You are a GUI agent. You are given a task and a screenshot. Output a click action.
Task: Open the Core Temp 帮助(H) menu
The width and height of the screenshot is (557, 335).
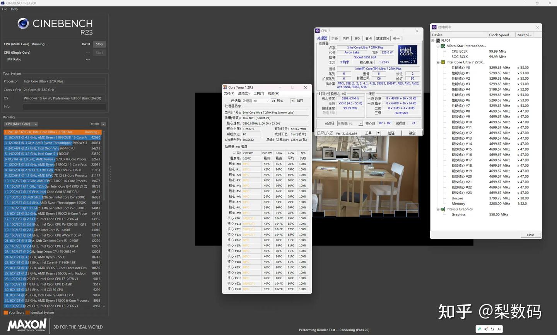click(x=274, y=94)
